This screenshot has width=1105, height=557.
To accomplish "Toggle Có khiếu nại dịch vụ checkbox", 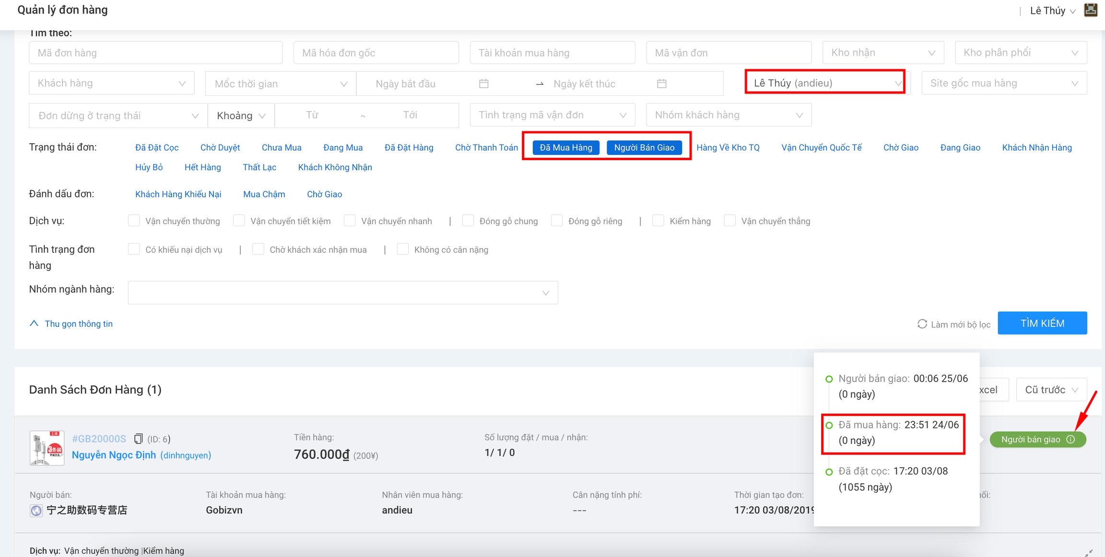I will click(134, 250).
